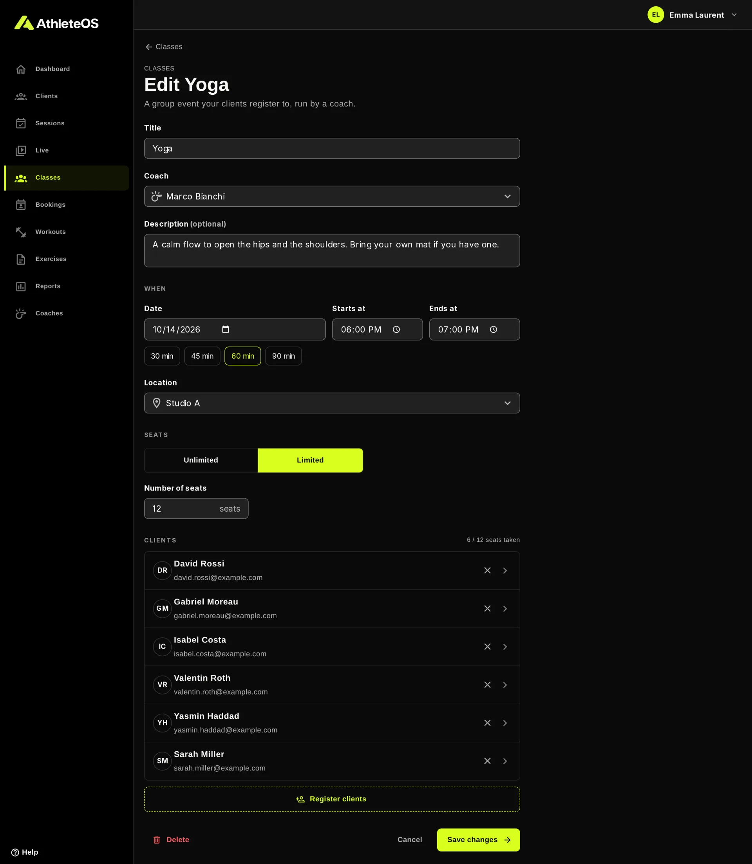This screenshot has height=864, width=752.
Task: Open calendar picker icon in Date field
Action: (225, 329)
